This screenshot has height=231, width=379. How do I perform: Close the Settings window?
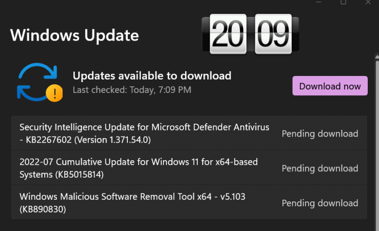pos(368,2)
